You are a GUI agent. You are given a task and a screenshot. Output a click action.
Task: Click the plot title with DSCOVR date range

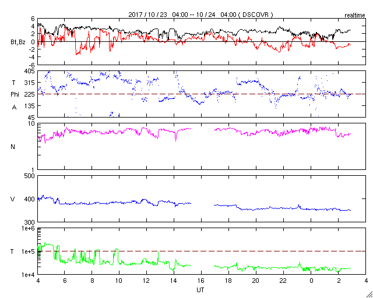(x=200, y=15)
